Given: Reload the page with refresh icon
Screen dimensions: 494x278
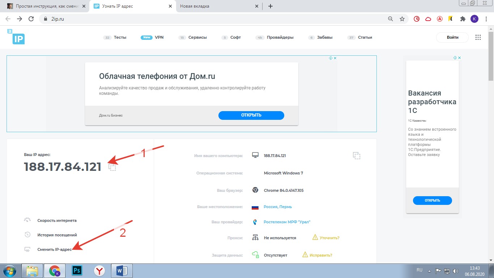Looking at the screenshot, I should [31, 19].
